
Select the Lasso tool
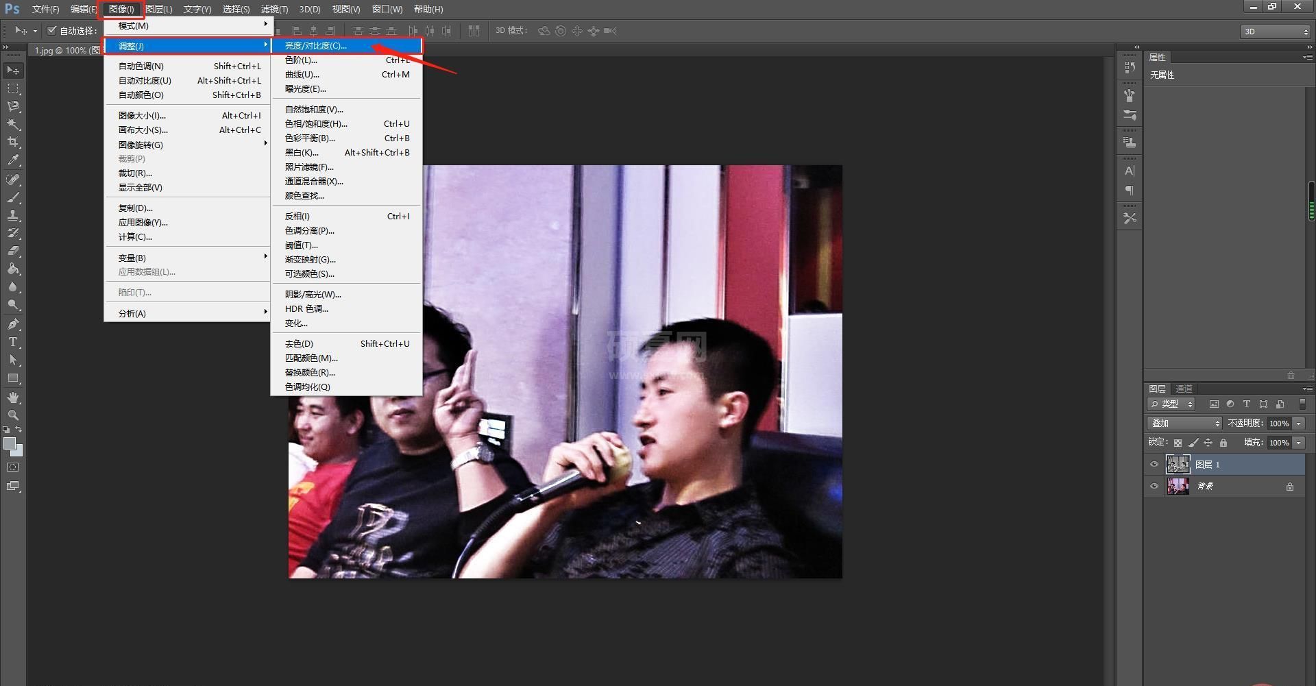tap(13, 106)
